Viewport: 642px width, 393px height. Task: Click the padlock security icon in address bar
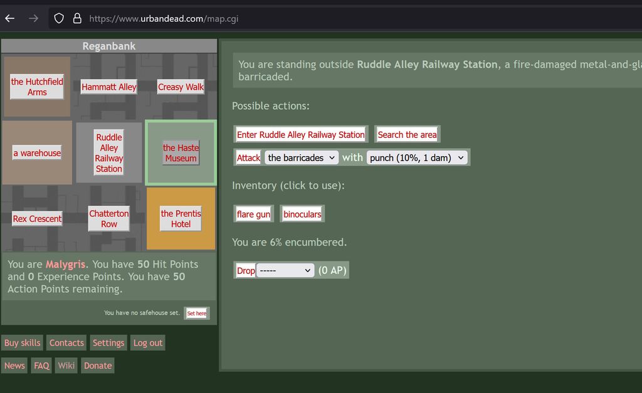pos(76,18)
